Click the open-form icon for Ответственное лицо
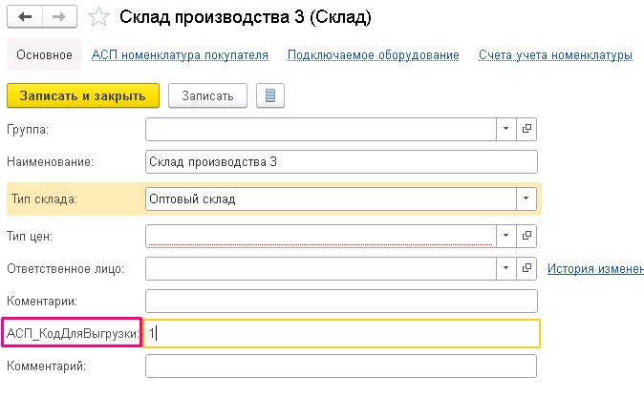644x418 pixels. pyautogui.click(x=526, y=269)
